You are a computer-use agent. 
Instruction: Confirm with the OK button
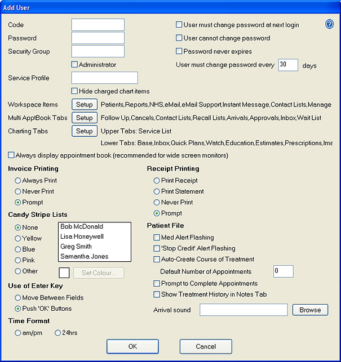pos(132,346)
